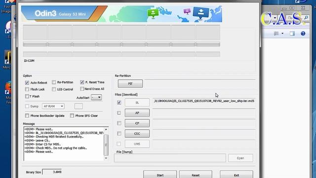Click the ID:COM label
Image resolution: width=316 pixels, height=178 pixels.
pos(29,60)
